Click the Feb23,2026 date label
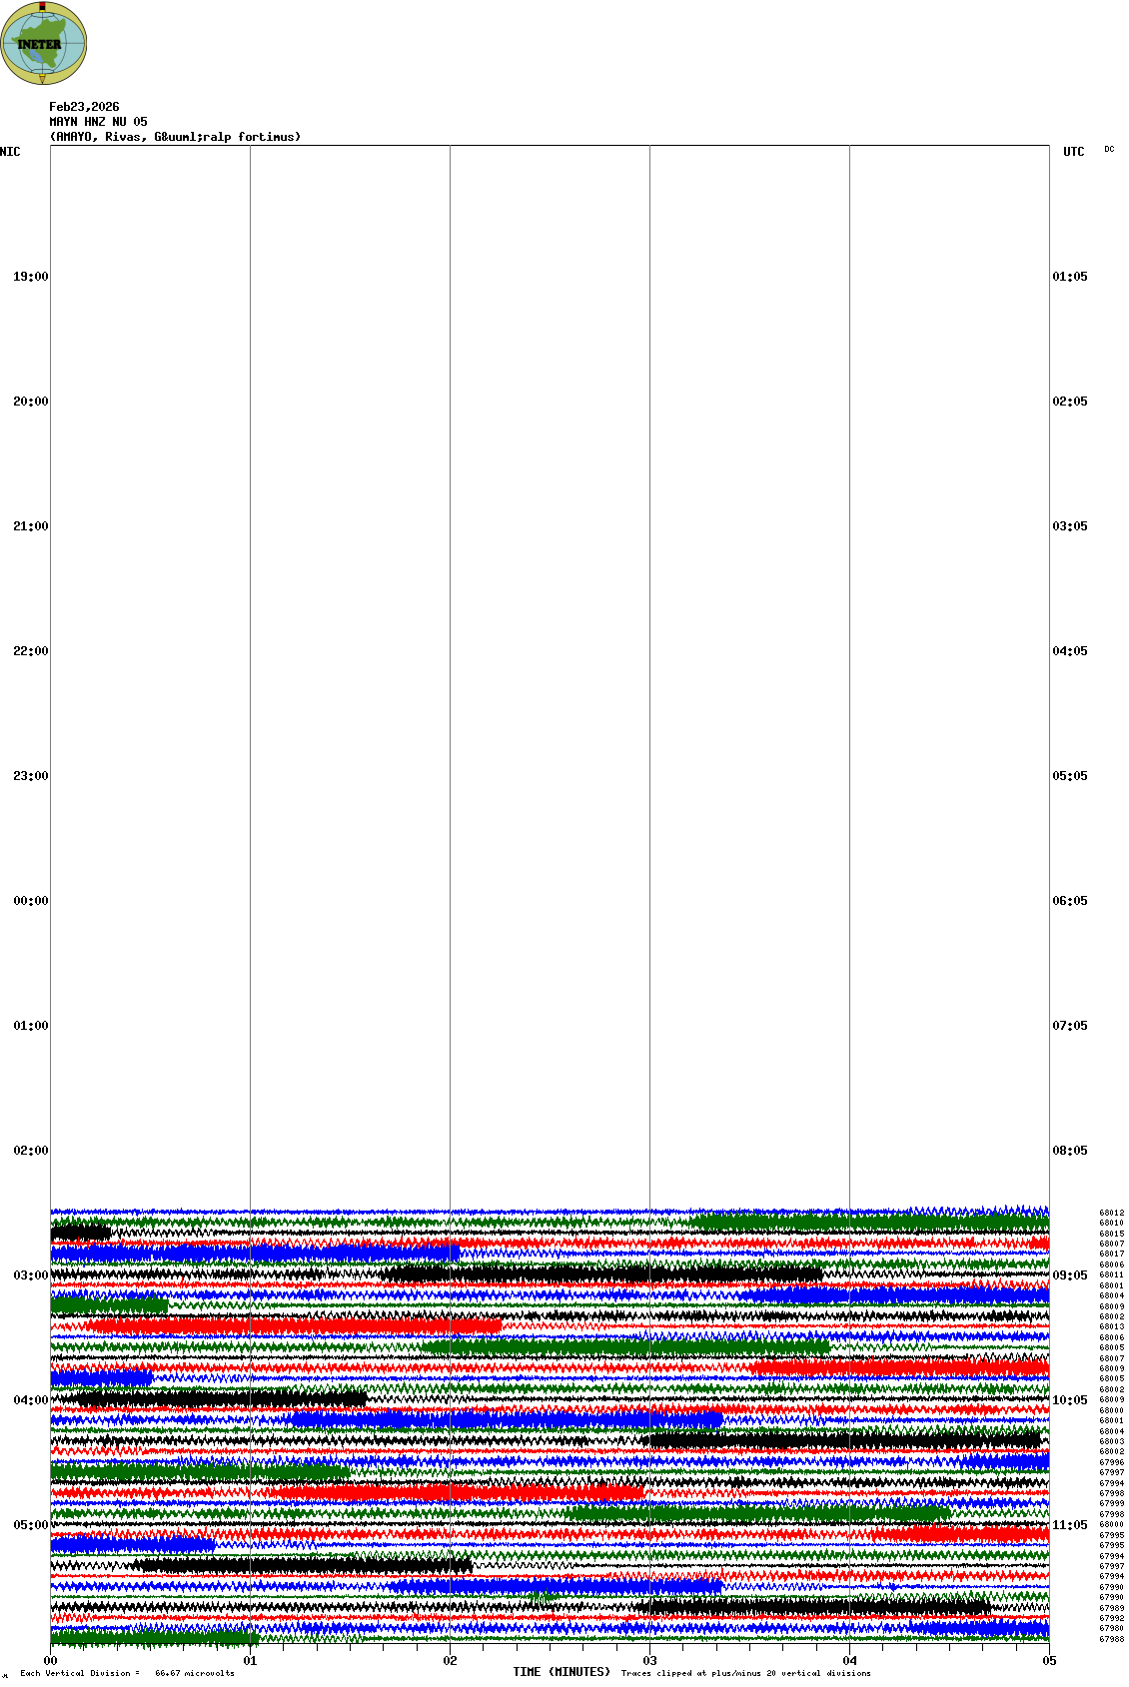1129x1687 pixels. tap(84, 107)
